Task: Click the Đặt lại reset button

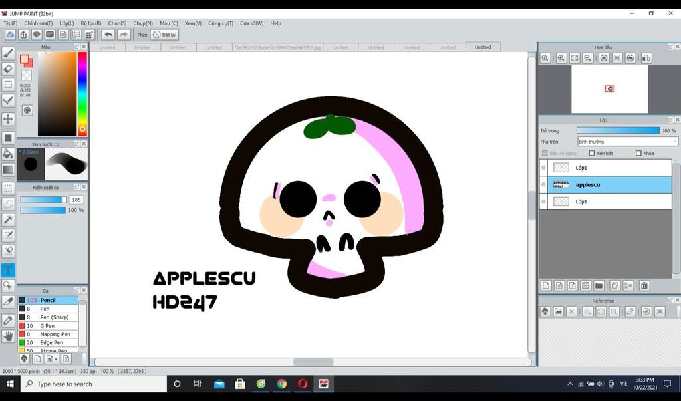Action: pos(164,35)
